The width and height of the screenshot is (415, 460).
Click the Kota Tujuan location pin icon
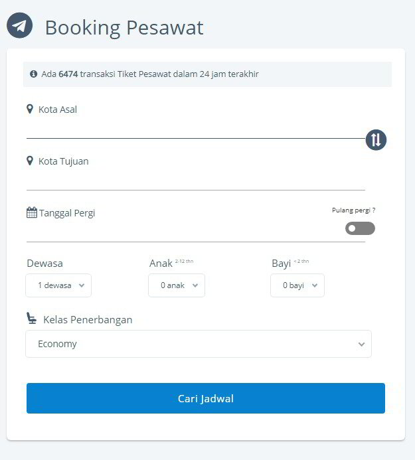pyautogui.click(x=30, y=161)
